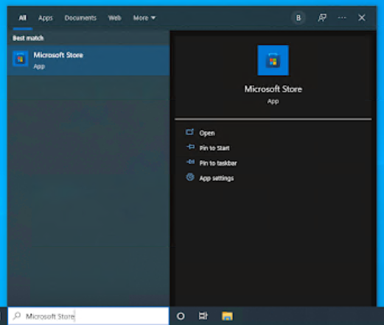Open Task View from the taskbar

pyautogui.click(x=203, y=316)
